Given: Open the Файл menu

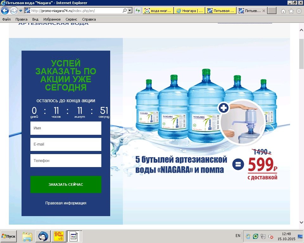Looking at the screenshot, I should point(6,19).
